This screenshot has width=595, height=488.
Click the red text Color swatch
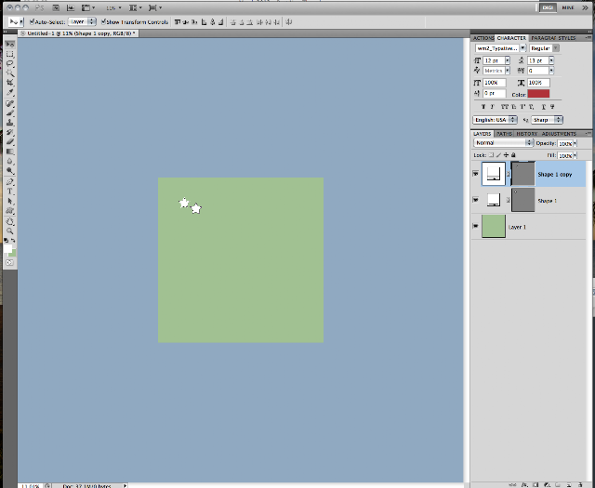(538, 94)
